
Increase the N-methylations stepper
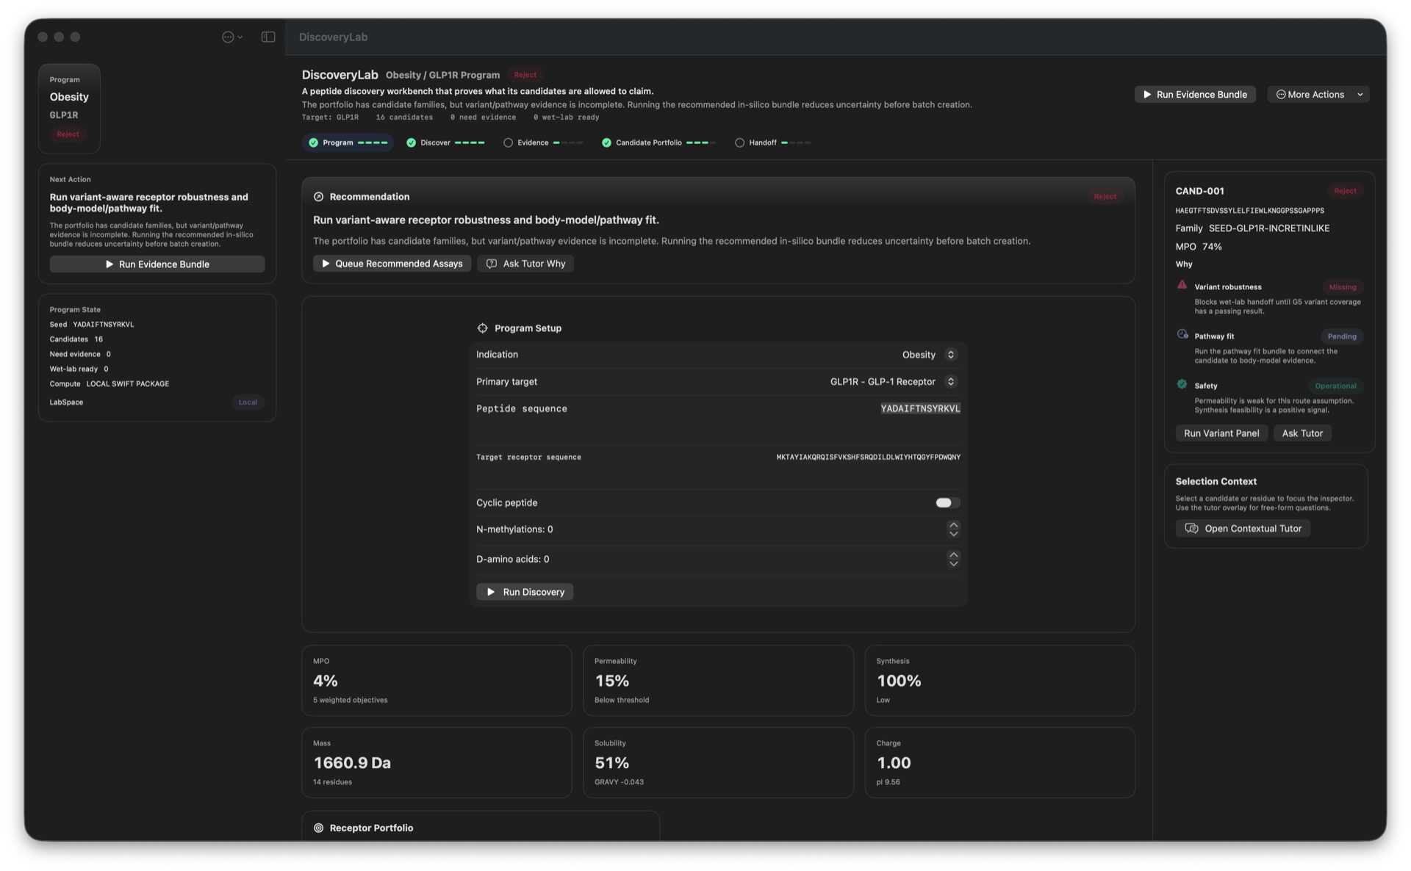(953, 524)
